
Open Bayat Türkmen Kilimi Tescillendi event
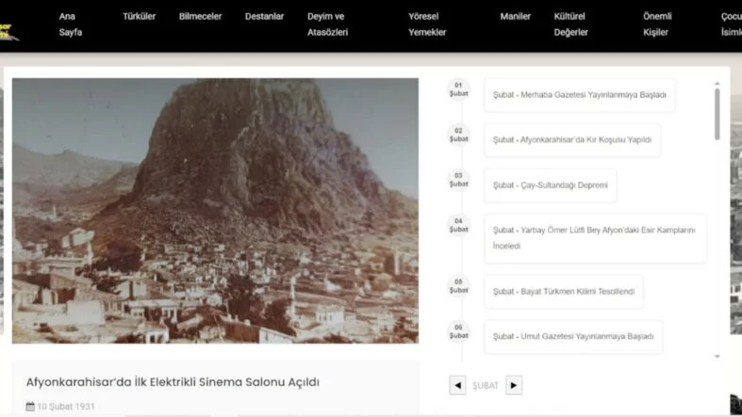tap(564, 292)
